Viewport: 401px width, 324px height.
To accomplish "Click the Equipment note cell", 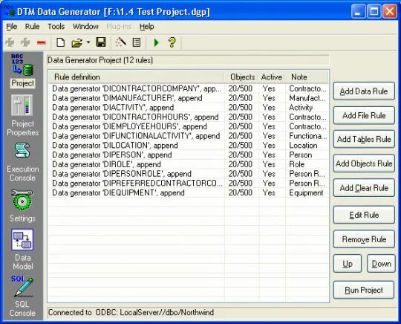I will click(306, 192).
